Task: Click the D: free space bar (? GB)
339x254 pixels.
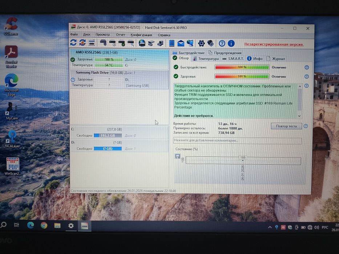Action: (x=108, y=149)
